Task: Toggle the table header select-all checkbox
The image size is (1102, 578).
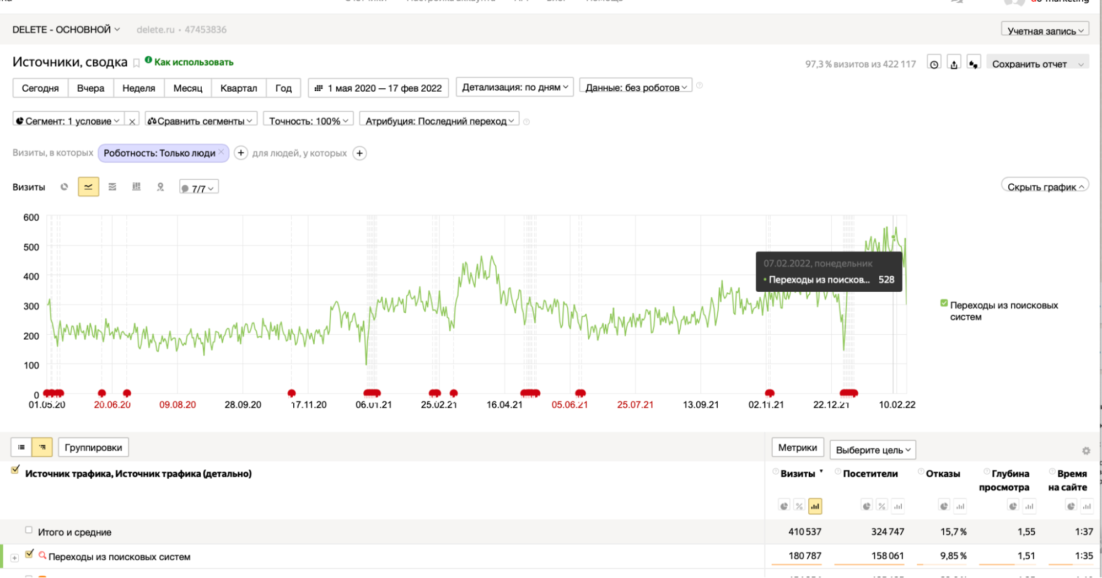Action: coord(15,470)
